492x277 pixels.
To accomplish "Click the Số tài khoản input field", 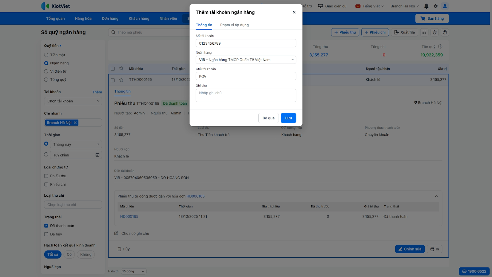I will 246,43.
